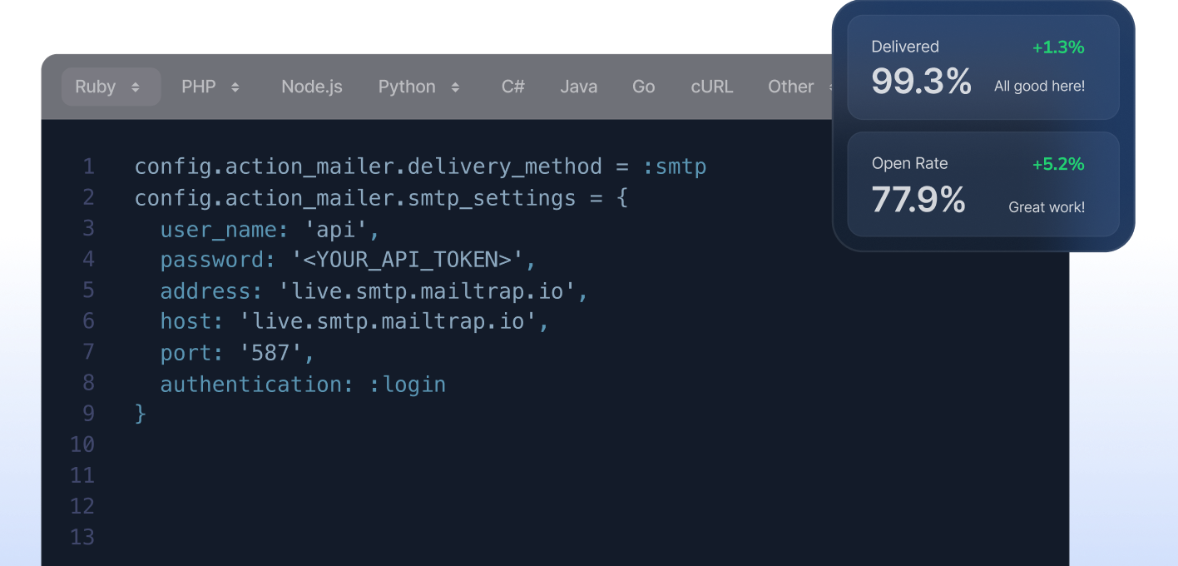The height and width of the screenshot is (566, 1178).
Task: Open the cURL code example tab
Action: 711,87
